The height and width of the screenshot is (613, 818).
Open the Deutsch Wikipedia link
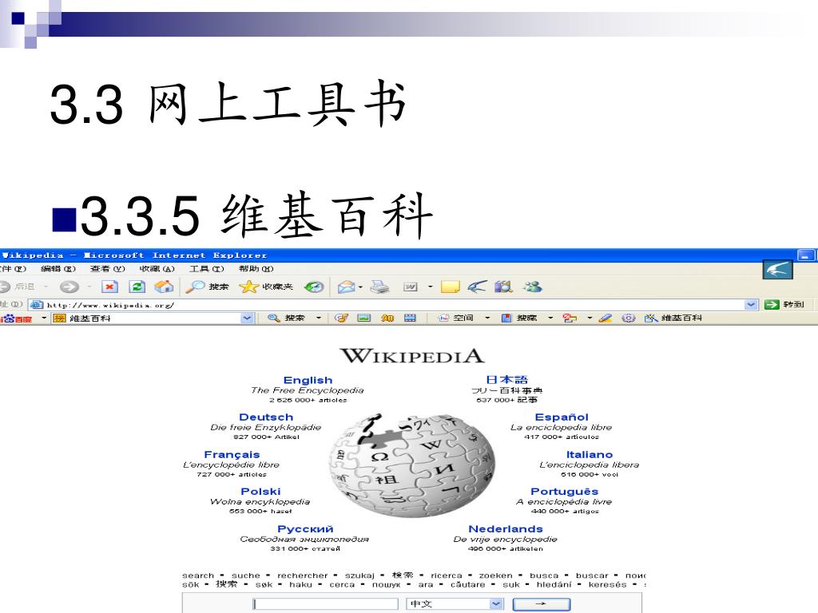tap(266, 417)
